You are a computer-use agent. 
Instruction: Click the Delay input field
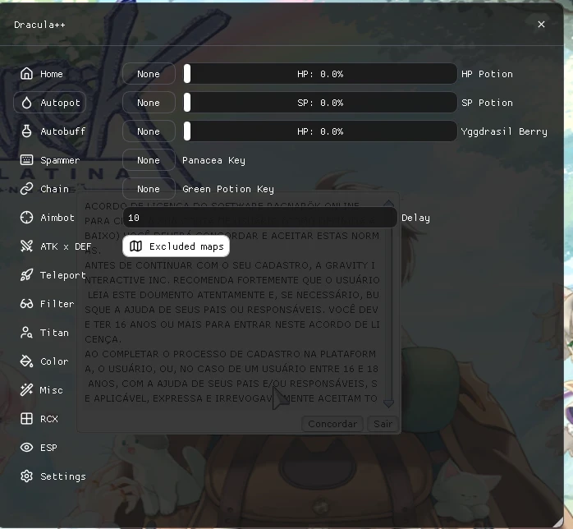click(260, 218)
